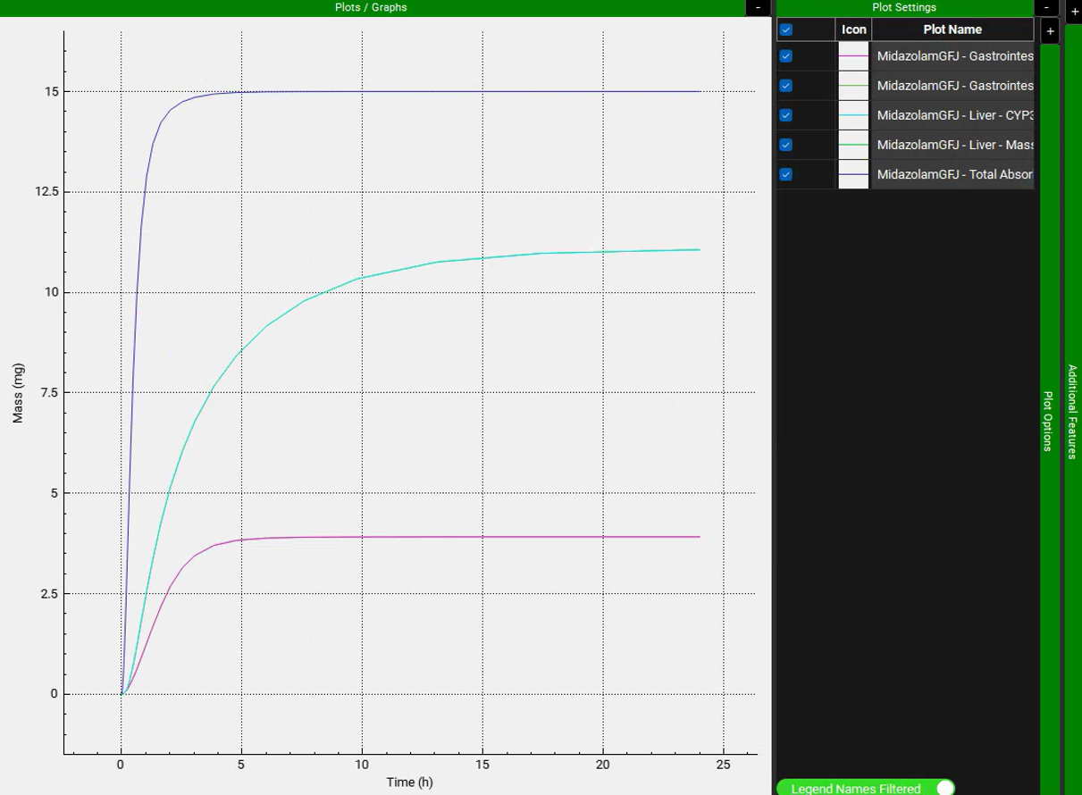Viewport: 1082px width, 795px height.
Task: Expand Additional Features panel with top plus button
Action: tap(1073, 10)
